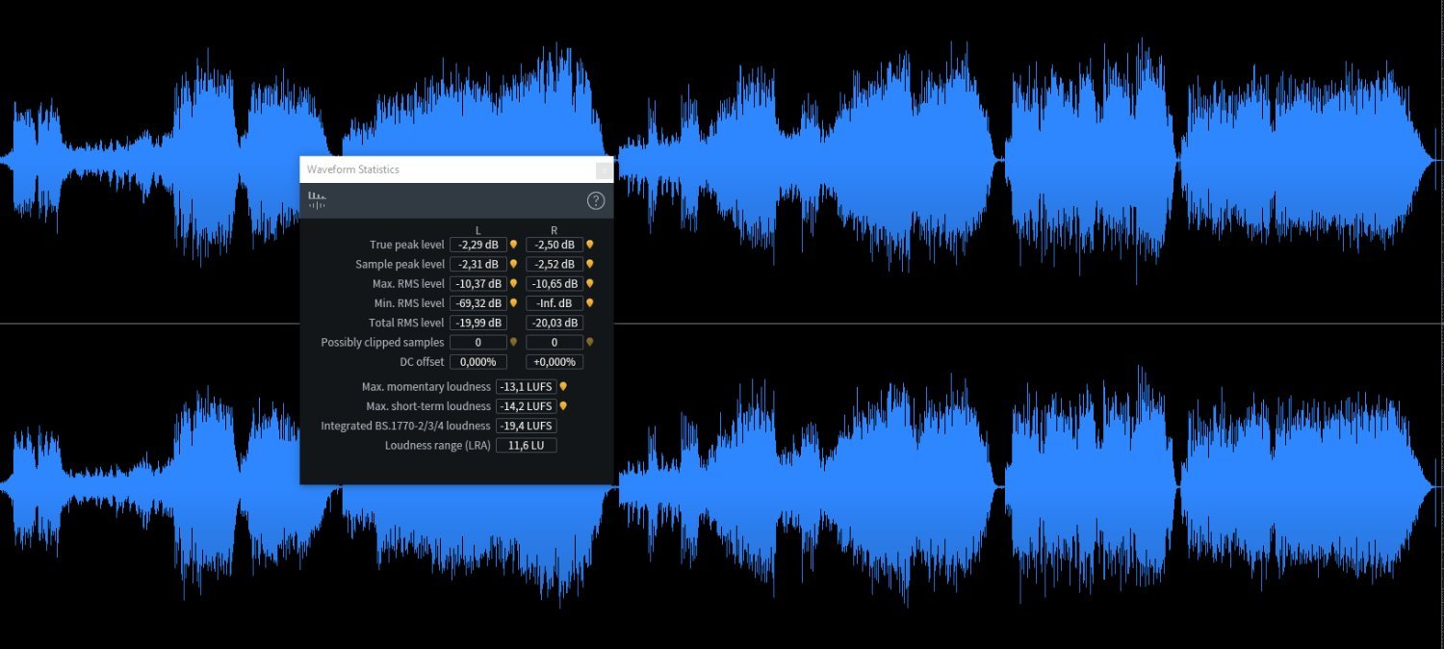Jump to left Min. RMS level marker
Screen dimensions: 1444x649
[x=513, y=303]
